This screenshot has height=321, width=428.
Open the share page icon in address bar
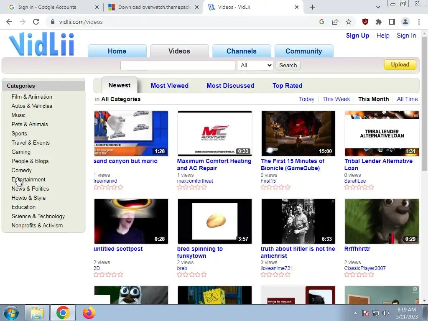[335, 22]
